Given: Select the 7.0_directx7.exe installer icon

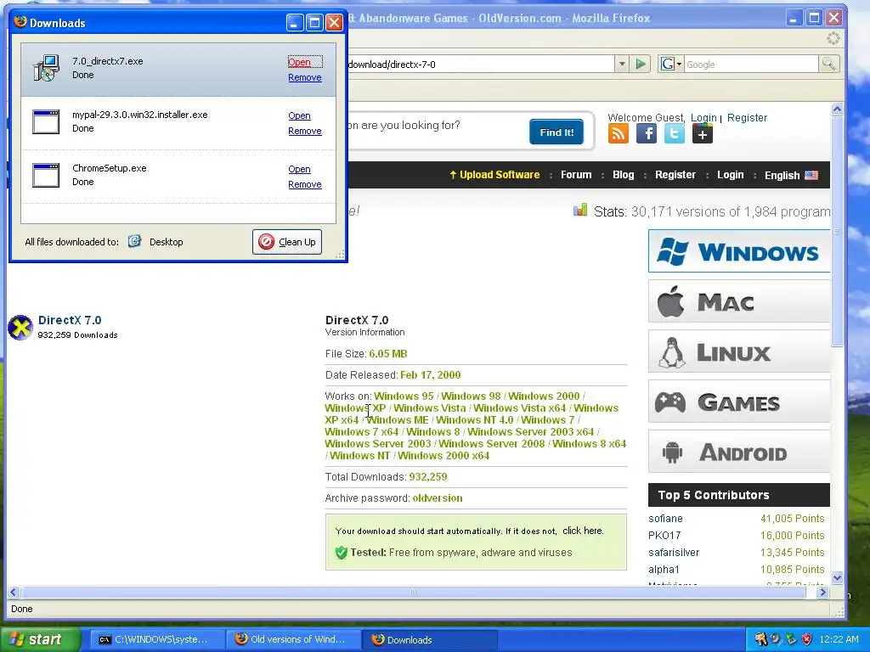Looking at the screenshot, I should point(46,68).
